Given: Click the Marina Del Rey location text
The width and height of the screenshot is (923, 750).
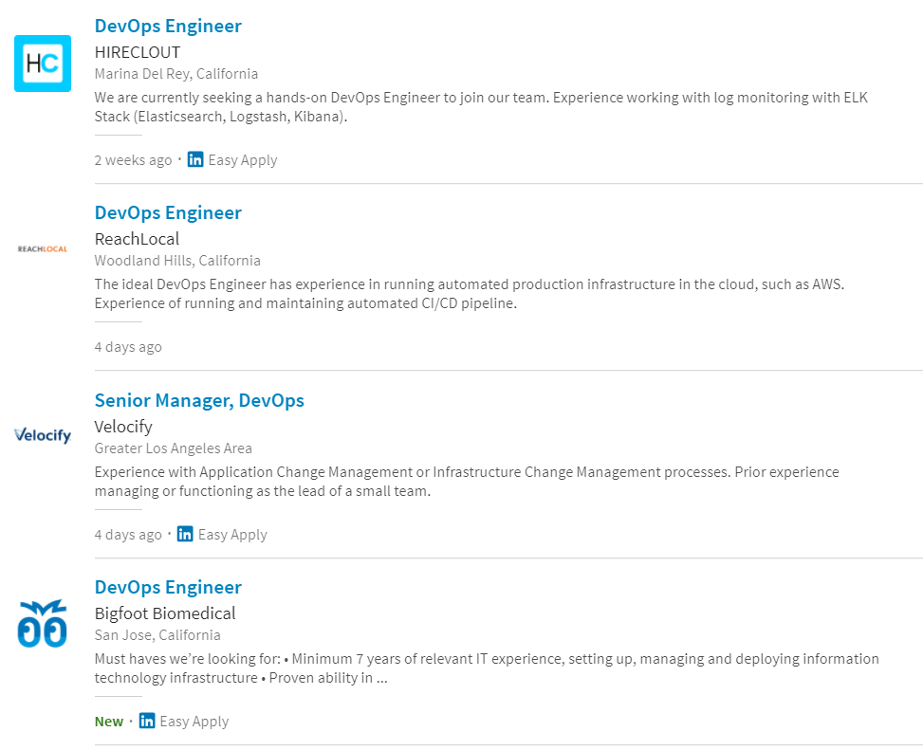Looking at the screenshot, I should 176,74.
